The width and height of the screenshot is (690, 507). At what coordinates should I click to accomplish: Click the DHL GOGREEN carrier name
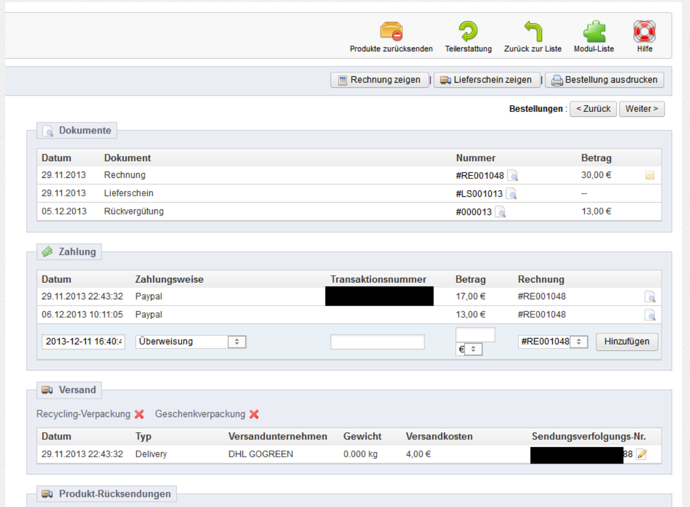click(x=261, y=454)
